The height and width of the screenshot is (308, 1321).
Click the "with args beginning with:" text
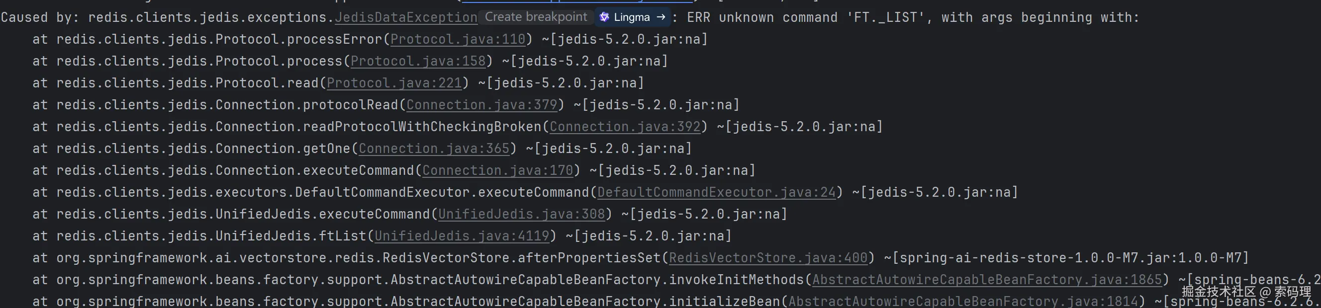click(x=1040, y=17)
